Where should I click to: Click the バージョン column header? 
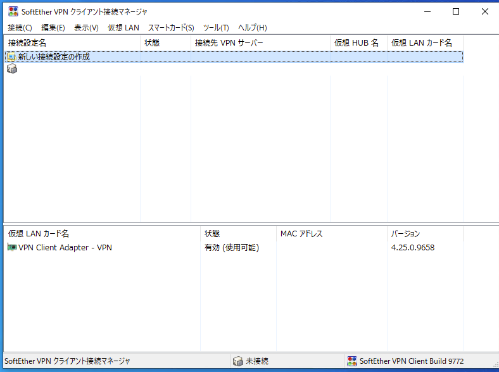pyautogui.click(x=425, y=234)
